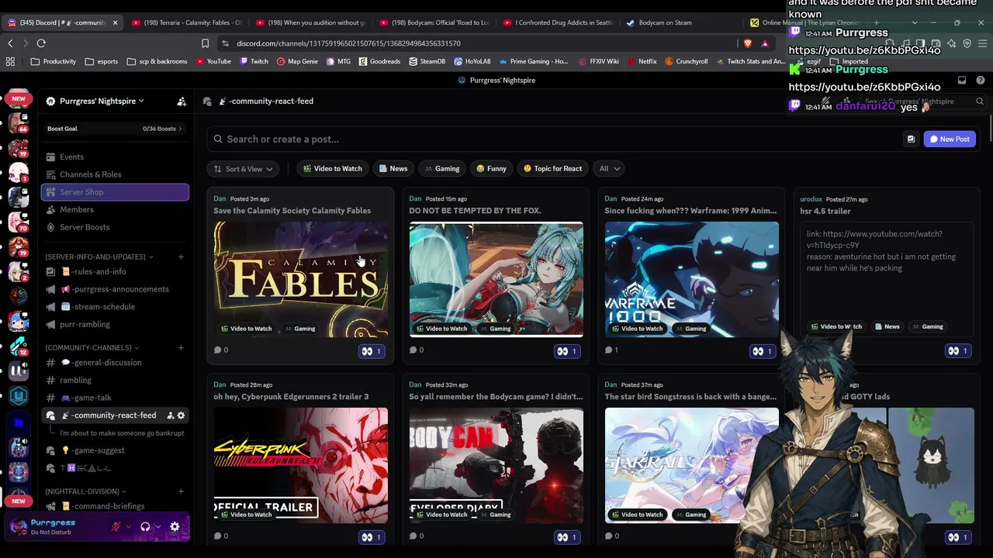The width and height of the screenshot is (993, 558).
Task: Open the browser apps grid icon
Action: click(x=11, y=61)
